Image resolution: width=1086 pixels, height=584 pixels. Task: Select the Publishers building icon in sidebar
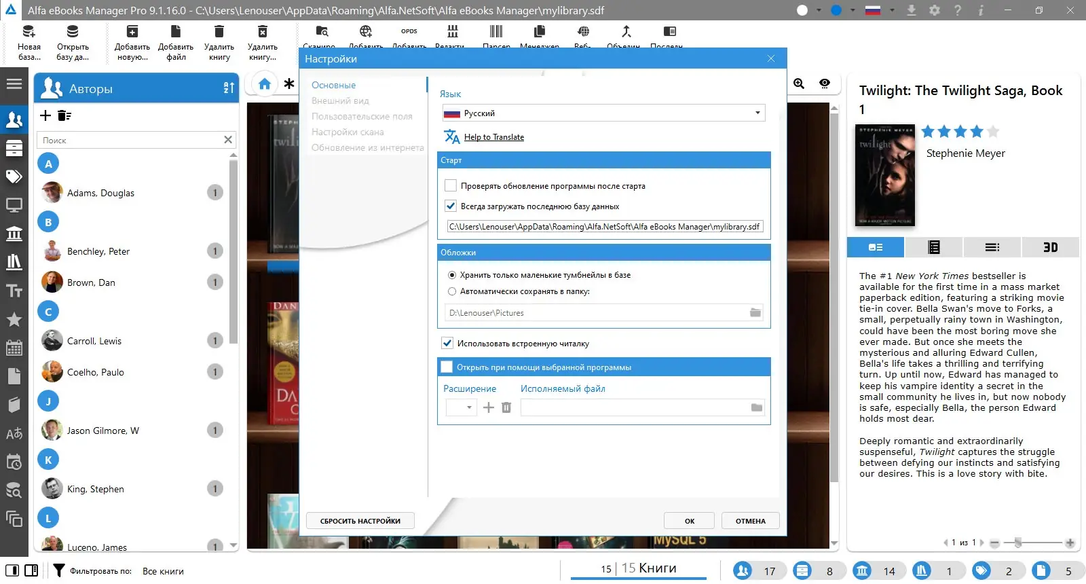(x=14, y=234)
